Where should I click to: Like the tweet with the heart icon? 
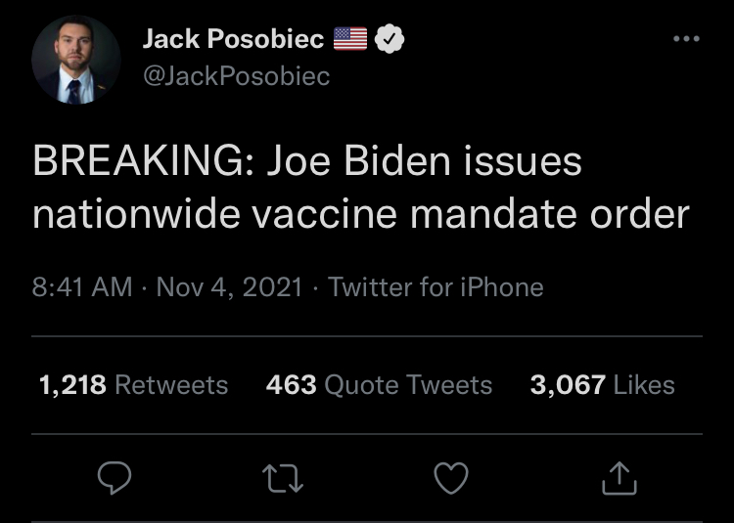451,478
